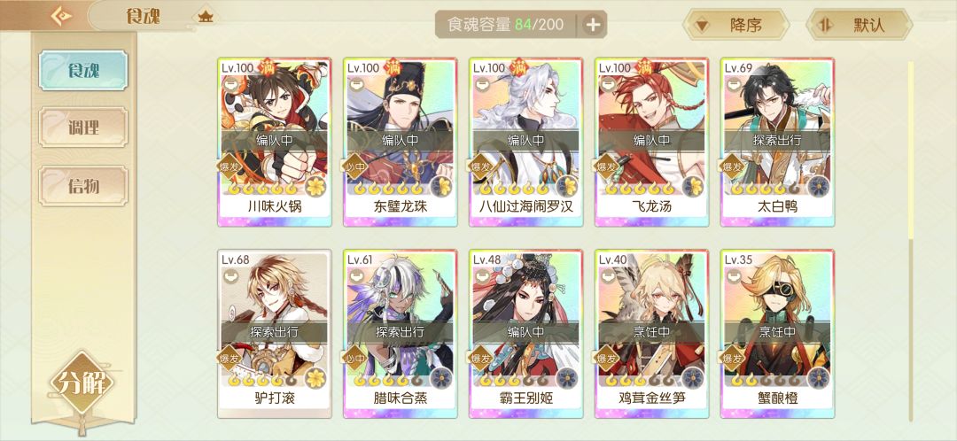Click the 分解 button
Image resolution: width=957 pixels, height=441 pixels.
pyautogui.click(x=82, y=383)
